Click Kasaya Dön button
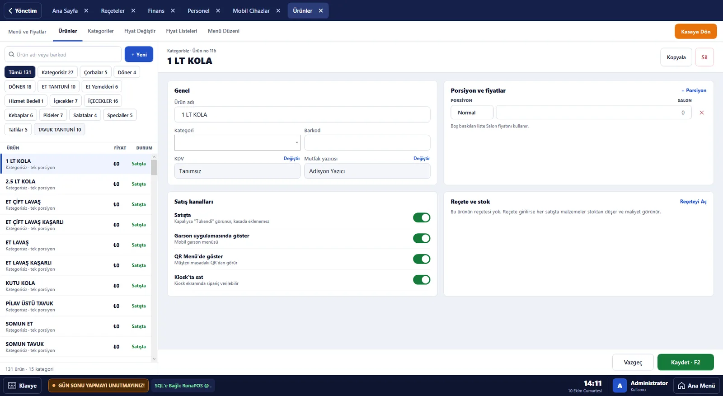 click(x=696, y=32)
